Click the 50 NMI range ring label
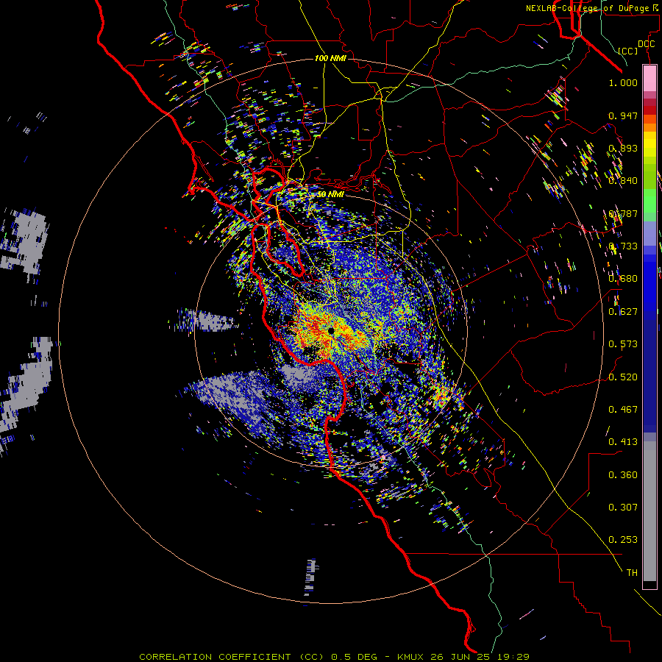The width and height of the screenshot is (662, 662). coord(330,195)
